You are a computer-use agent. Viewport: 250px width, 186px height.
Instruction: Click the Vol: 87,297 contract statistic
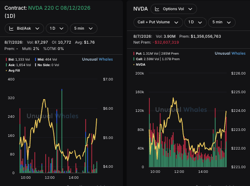pyautogui.click(x=37, y=42)
